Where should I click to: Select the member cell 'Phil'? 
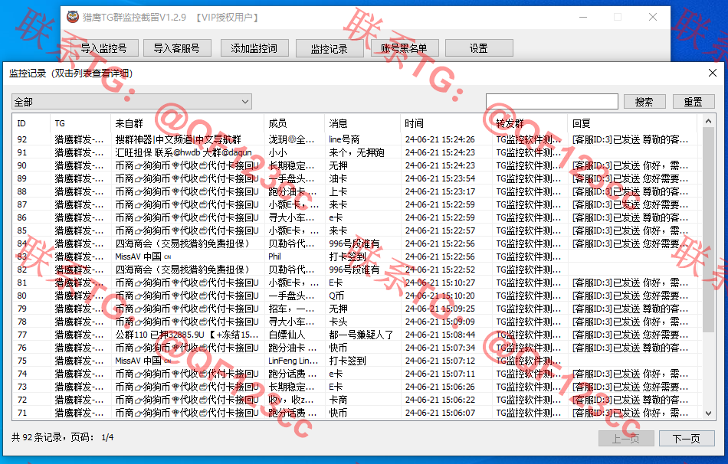point(275,257)
